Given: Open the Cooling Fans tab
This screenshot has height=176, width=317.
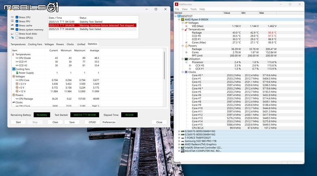Looking at the screenshot, I should (35, 44).
